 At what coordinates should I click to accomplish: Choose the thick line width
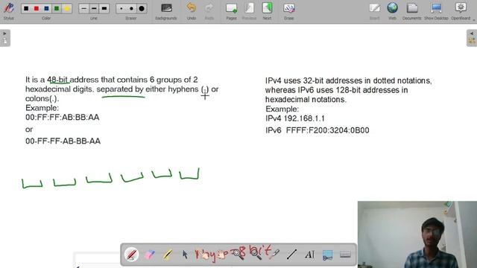104,8
